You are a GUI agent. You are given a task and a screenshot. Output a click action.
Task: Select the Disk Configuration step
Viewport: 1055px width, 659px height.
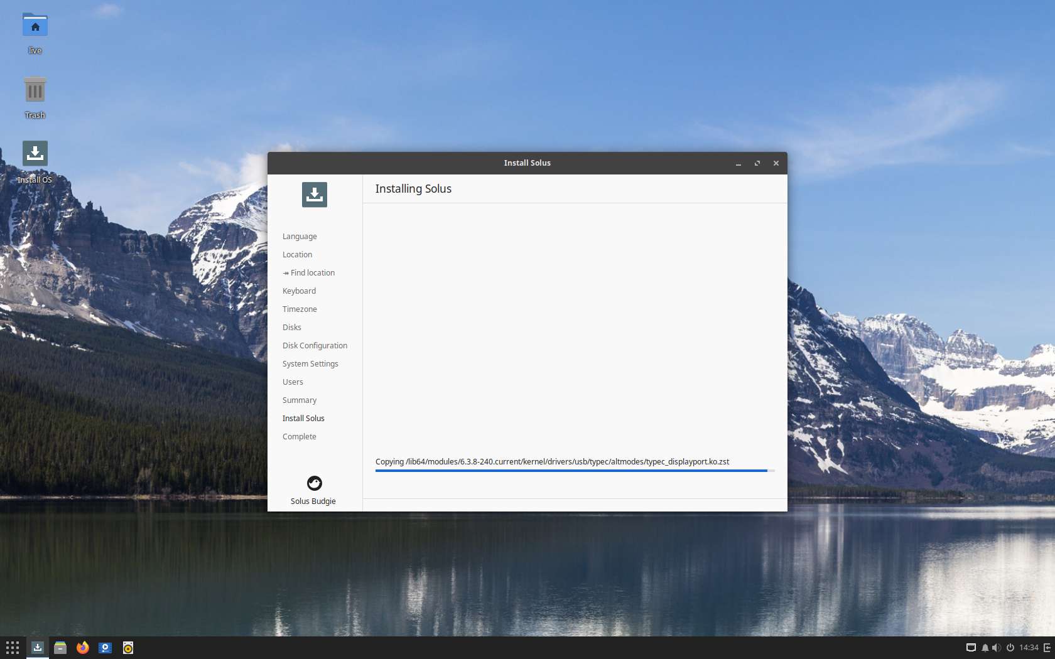pyautogui.click(x=315, y=346)
